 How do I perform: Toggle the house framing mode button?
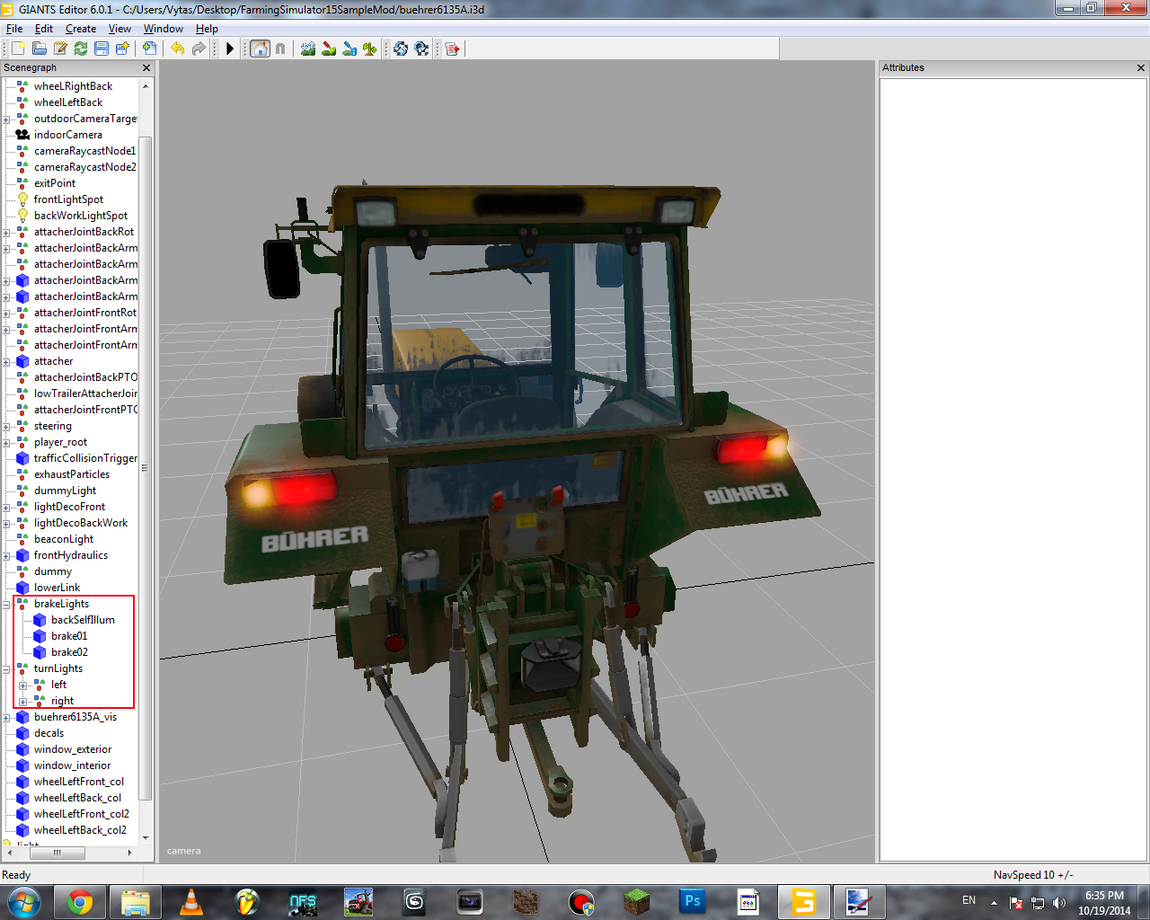pos(260,49)
